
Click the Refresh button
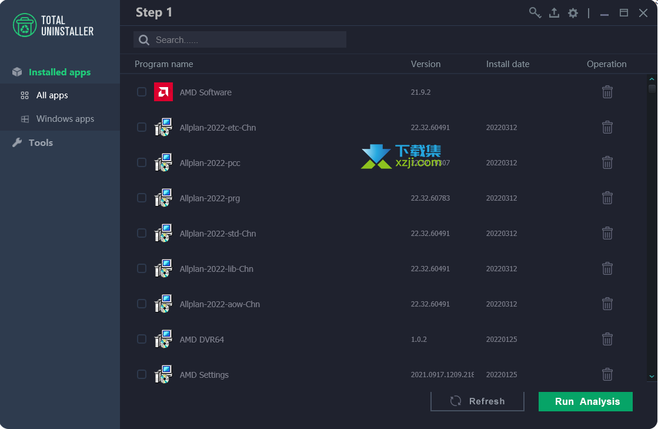click(x=477, y=401)
